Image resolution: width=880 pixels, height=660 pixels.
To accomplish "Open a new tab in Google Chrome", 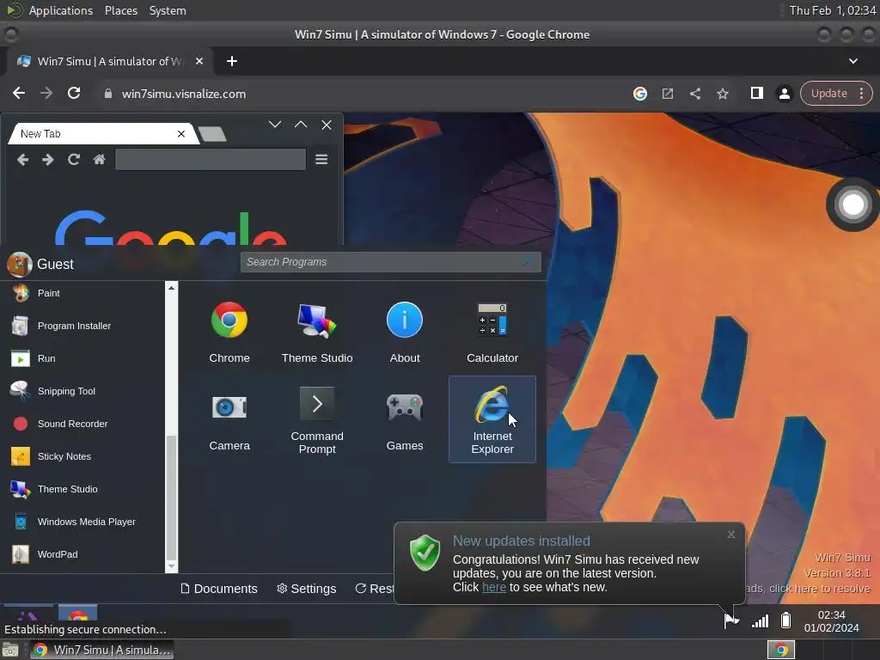I will coord(232,61).
